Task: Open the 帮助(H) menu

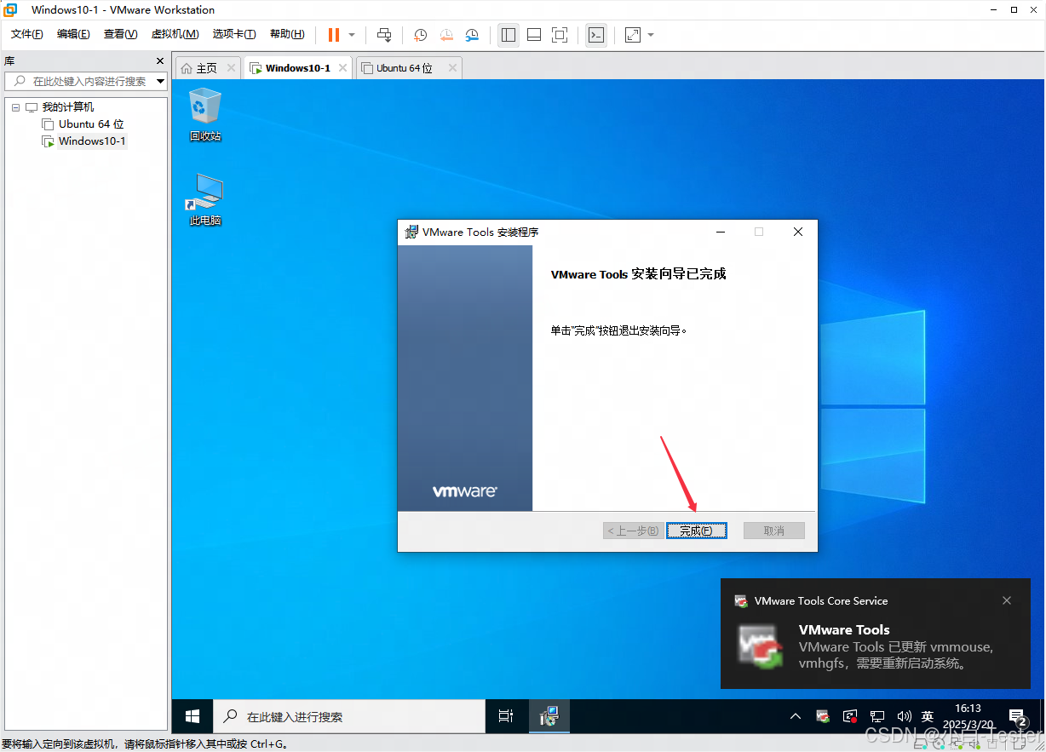Action: point(287,34)
